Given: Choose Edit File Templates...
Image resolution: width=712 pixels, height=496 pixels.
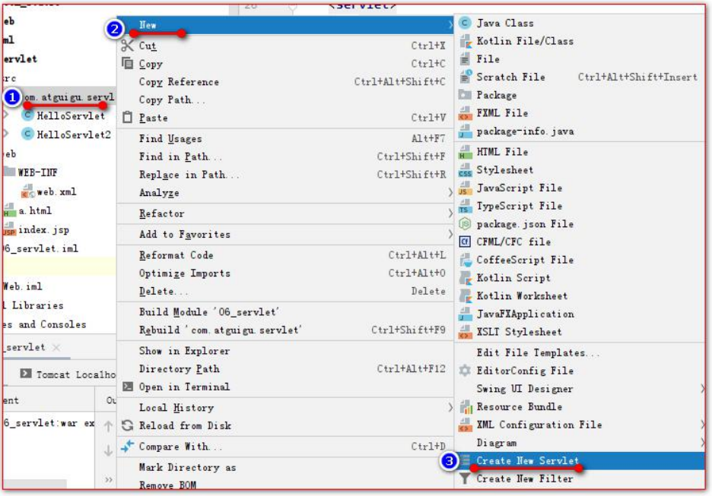Looking at the screenshot, I should tap(580, 352).
